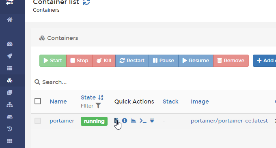Select the portainer row checkbox
Screen dimensions: 276x148
(38, 121)
